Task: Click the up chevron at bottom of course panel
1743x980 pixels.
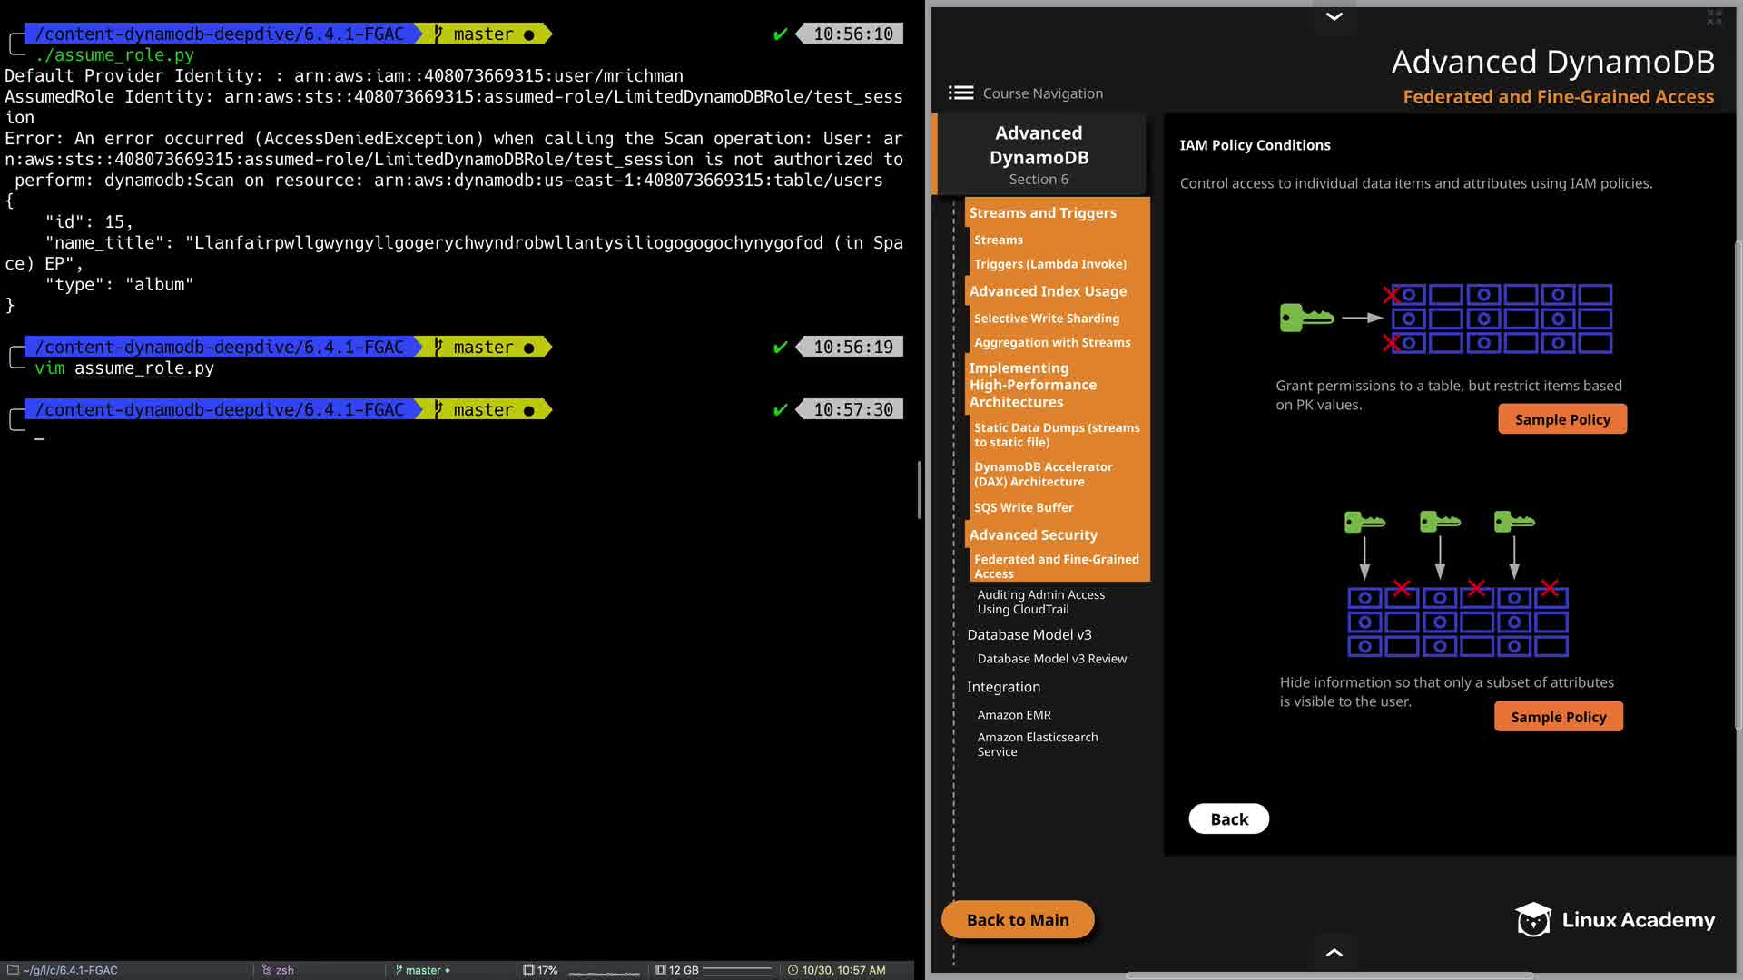Action: [x=1334, y=952]
